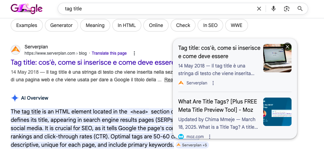Select the Meaning filter chip
324x154 pixels.
coord(95,25)
